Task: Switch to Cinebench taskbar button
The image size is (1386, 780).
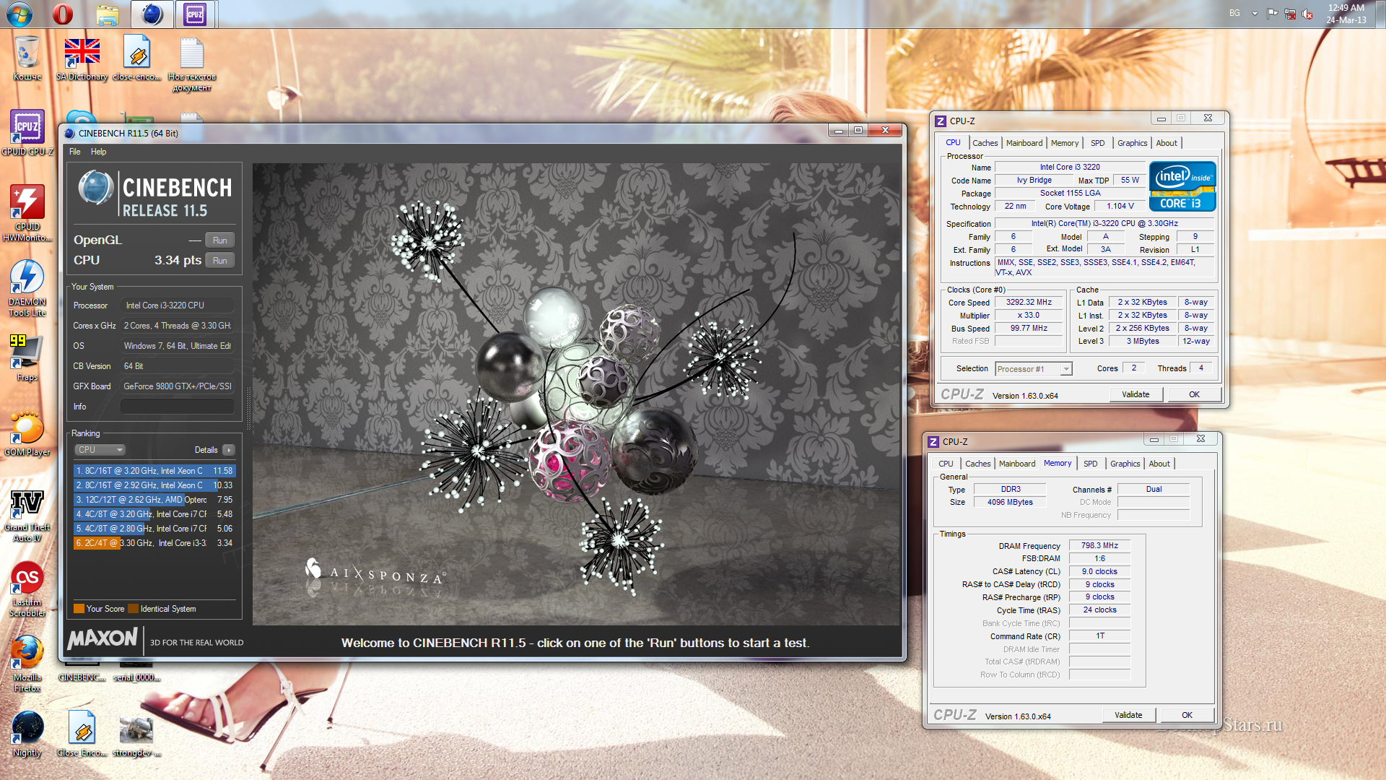Action: (x=152, y=14)
